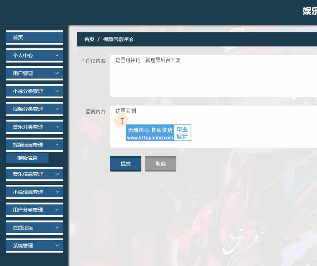Cancel the form with 取消 button

pos(161,164)
